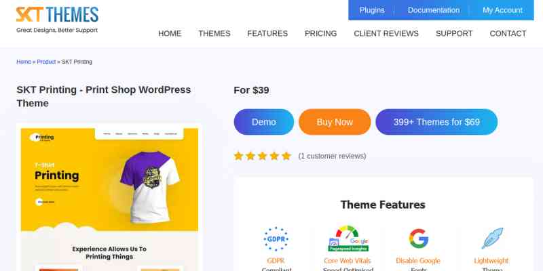
Task: Click the Demo button
Action: 264,122
